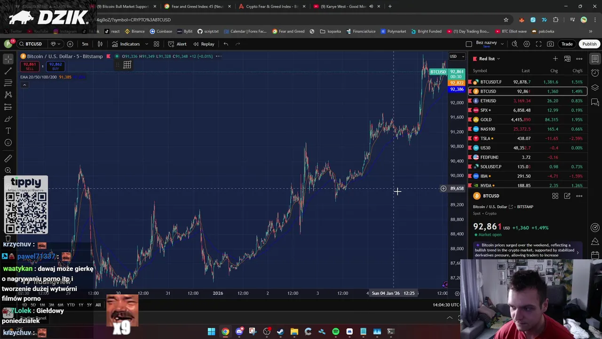Add symbol to compare with plus icon

70,44
